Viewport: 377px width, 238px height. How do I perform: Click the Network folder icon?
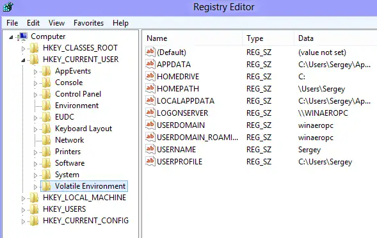coord(46,140)
